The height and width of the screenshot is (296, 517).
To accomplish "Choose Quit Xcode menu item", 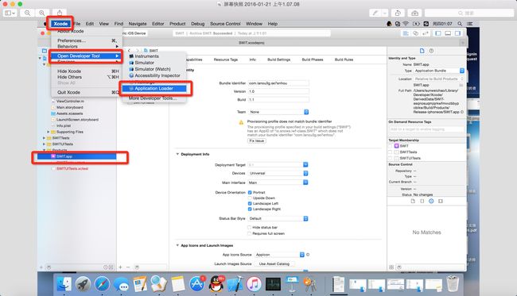I will [87, 92].
